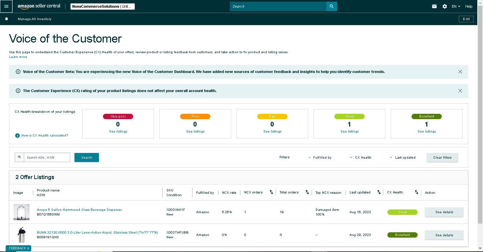The height and width of the screenshot is (252, 483).
Task: Open the hamburger navigation menu
Action: pyautogui.click(x=6, y=6)
